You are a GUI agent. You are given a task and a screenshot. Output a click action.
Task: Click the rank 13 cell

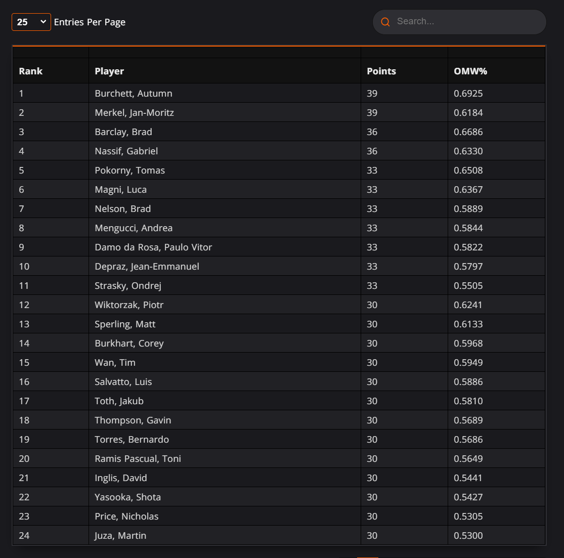pyautogui.click(x=51, y=324)
